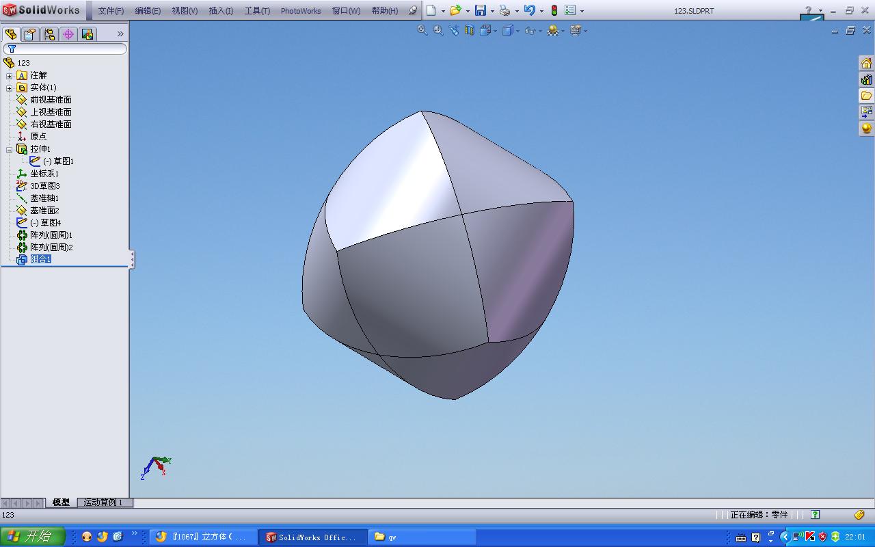875x547 pixels.
Task: Select 坐标系1 coordinate system
Action: [38, 174]
